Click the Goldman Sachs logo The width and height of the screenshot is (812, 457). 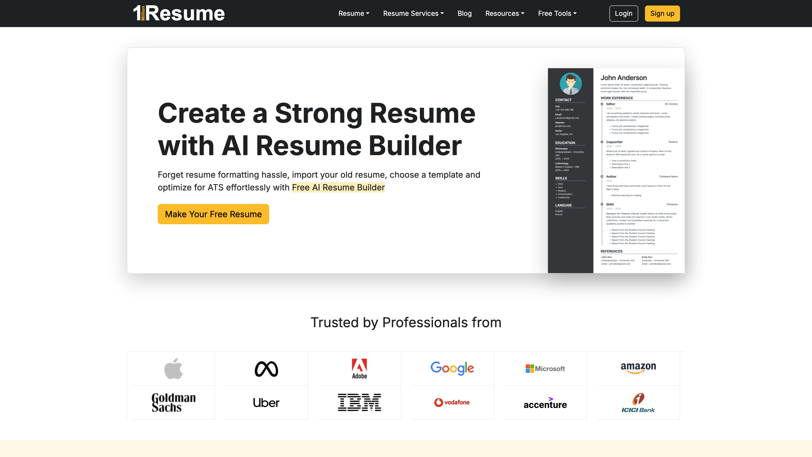173,403
